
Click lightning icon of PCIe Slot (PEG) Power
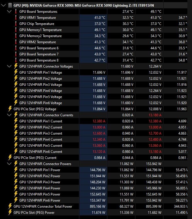tap(10, 212)
